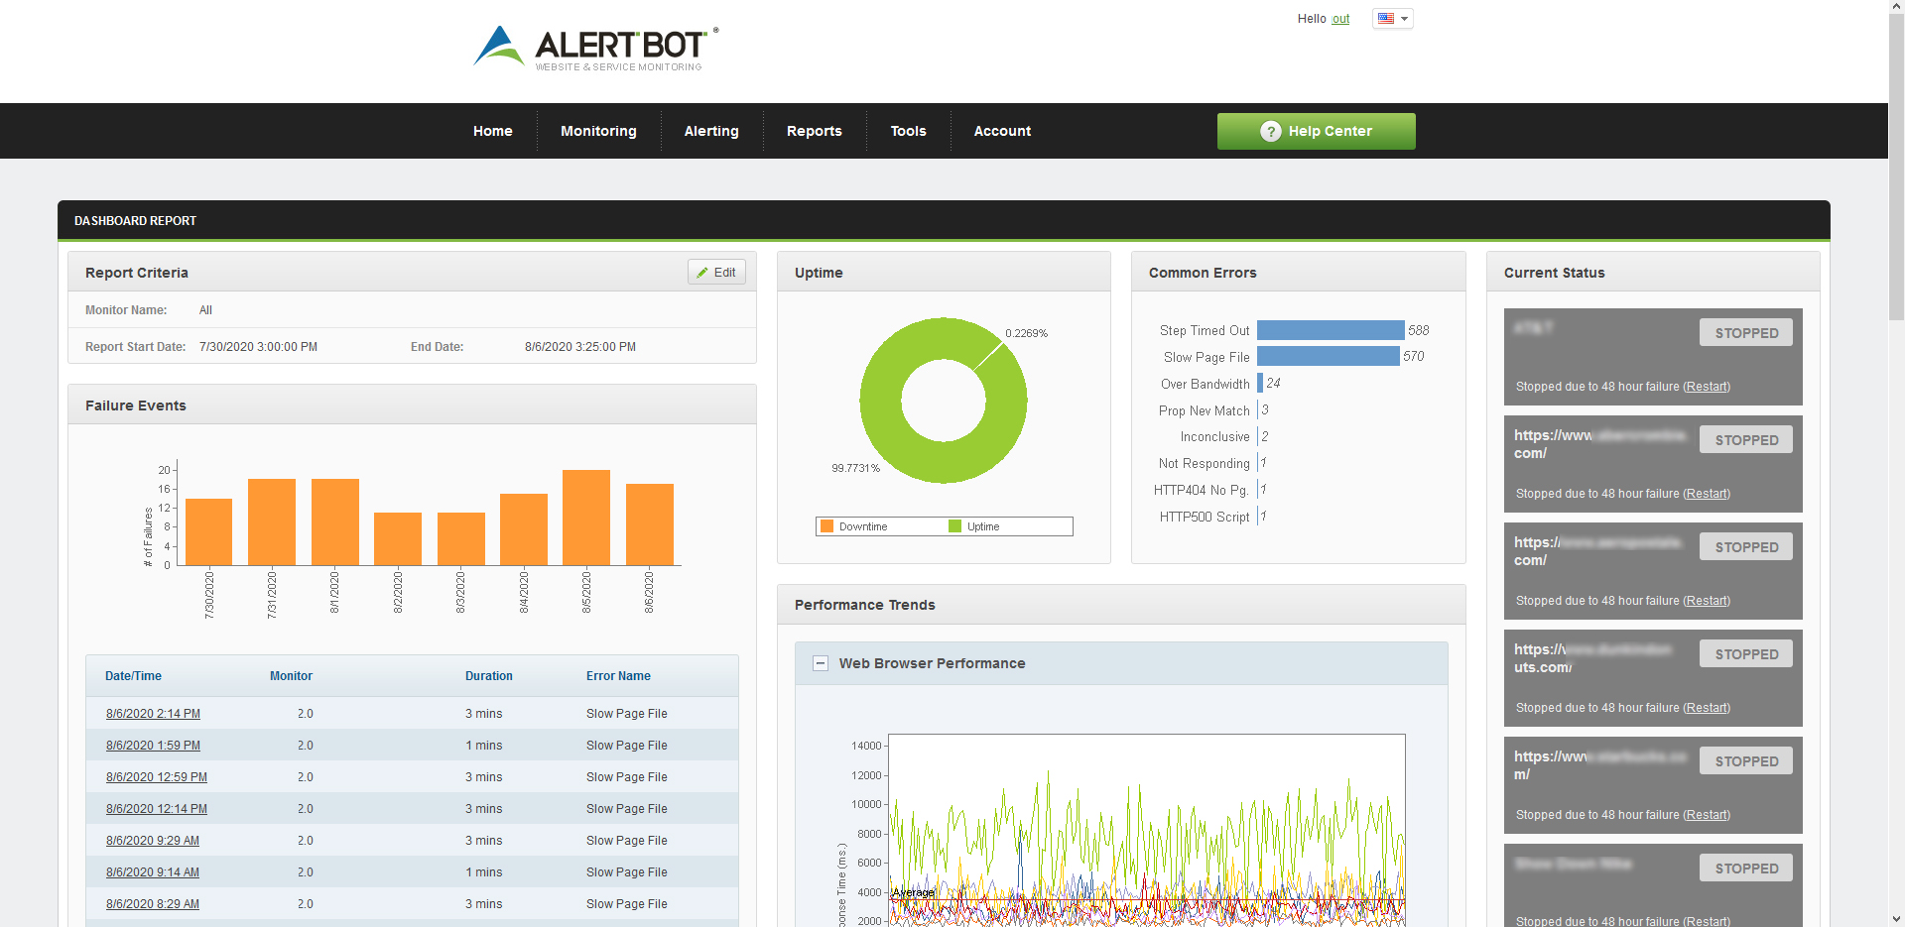Click the Slow Page File error bar
The image size is (1905, 927).
point(1329,356)
